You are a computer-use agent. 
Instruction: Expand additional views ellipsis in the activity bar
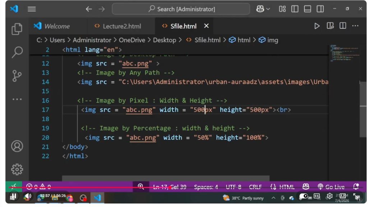pos(17,99)
